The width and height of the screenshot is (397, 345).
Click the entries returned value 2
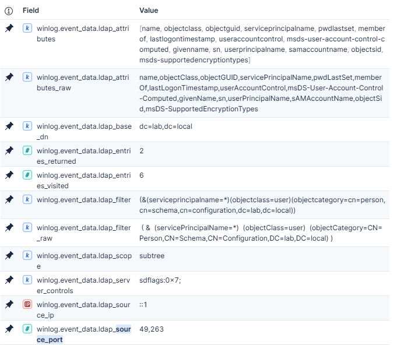[142, 151]
